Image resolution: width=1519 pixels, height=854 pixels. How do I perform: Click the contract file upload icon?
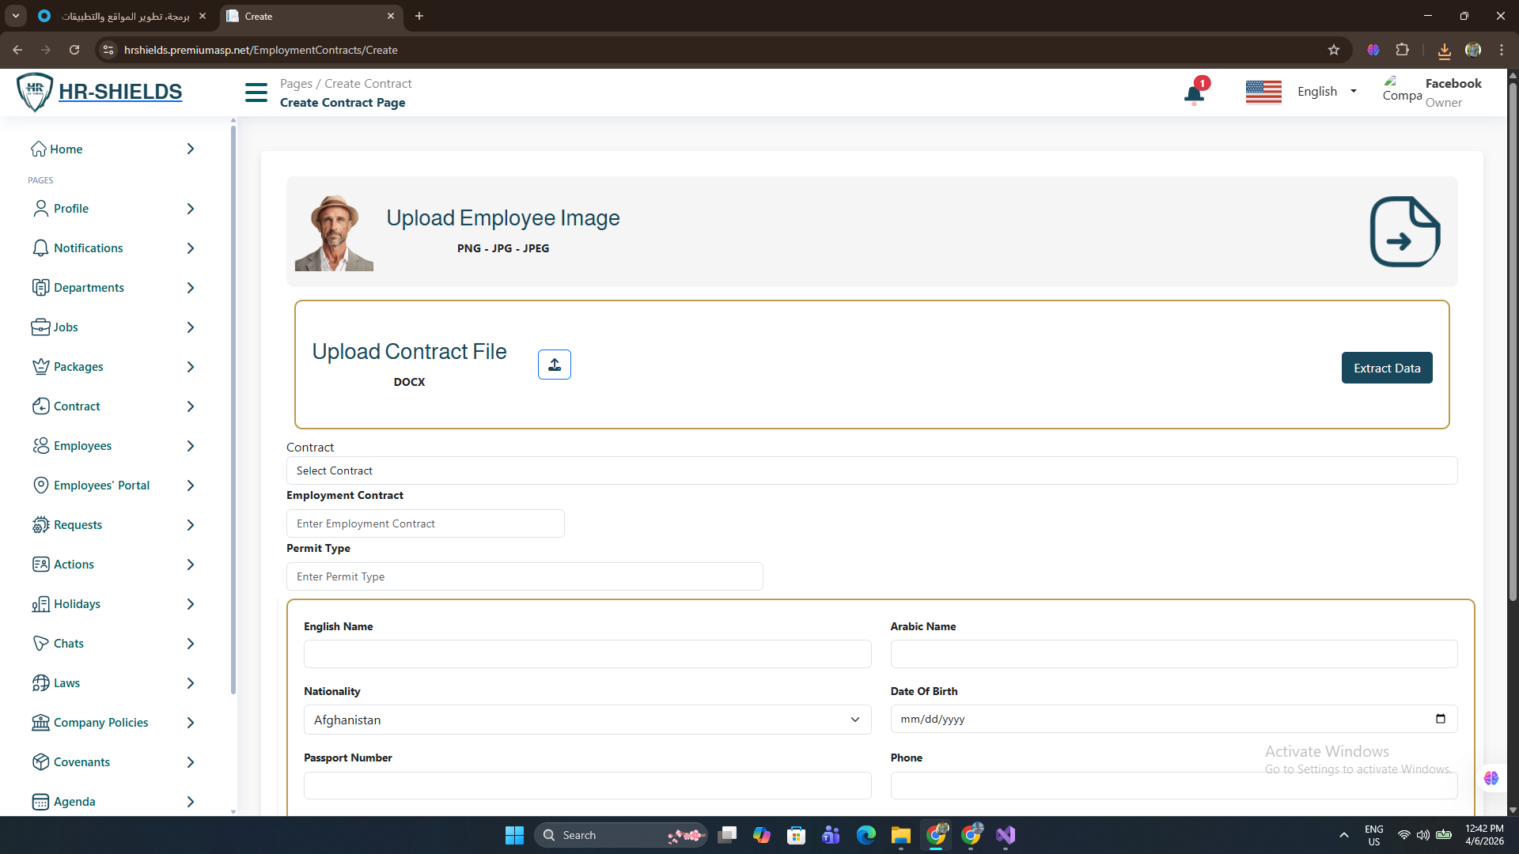[554, 365]
